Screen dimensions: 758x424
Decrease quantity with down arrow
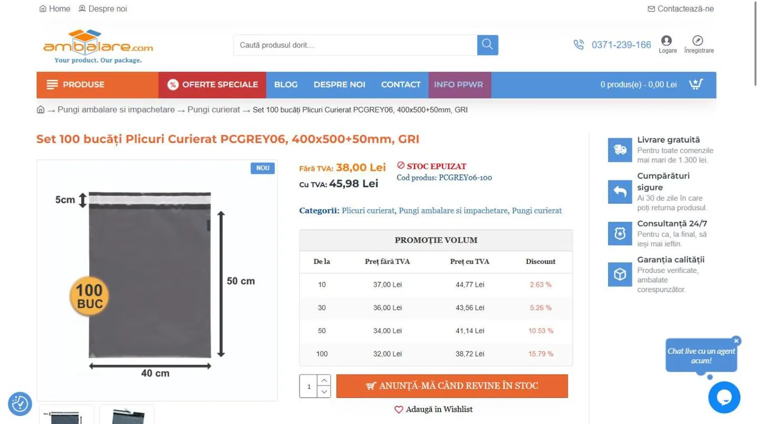324,392
